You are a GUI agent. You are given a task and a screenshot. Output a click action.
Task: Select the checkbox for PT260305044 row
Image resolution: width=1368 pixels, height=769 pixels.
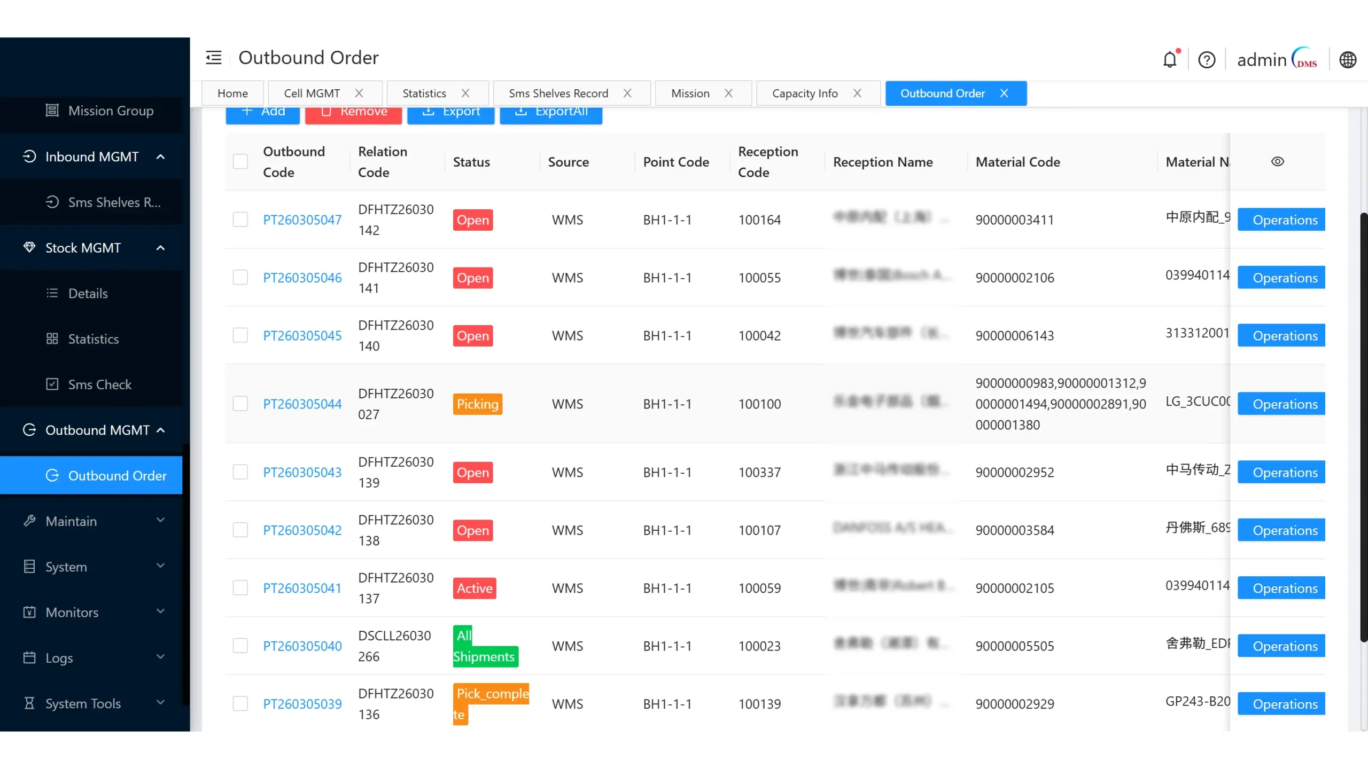pos(240,404)
